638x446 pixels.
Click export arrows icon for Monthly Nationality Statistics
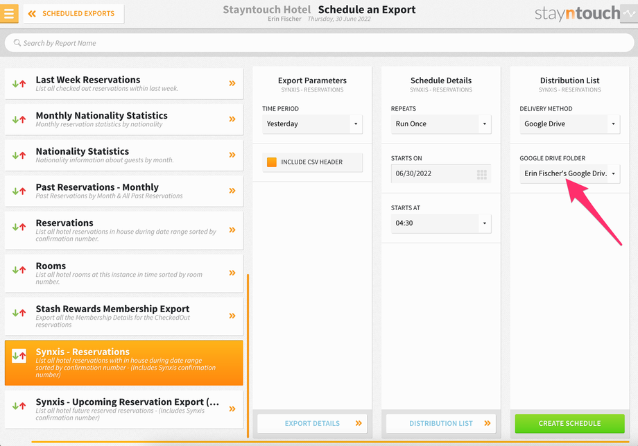click(19, 119)
